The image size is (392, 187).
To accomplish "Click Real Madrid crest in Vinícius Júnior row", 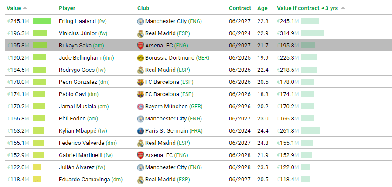I will click(x=140, y=33).
